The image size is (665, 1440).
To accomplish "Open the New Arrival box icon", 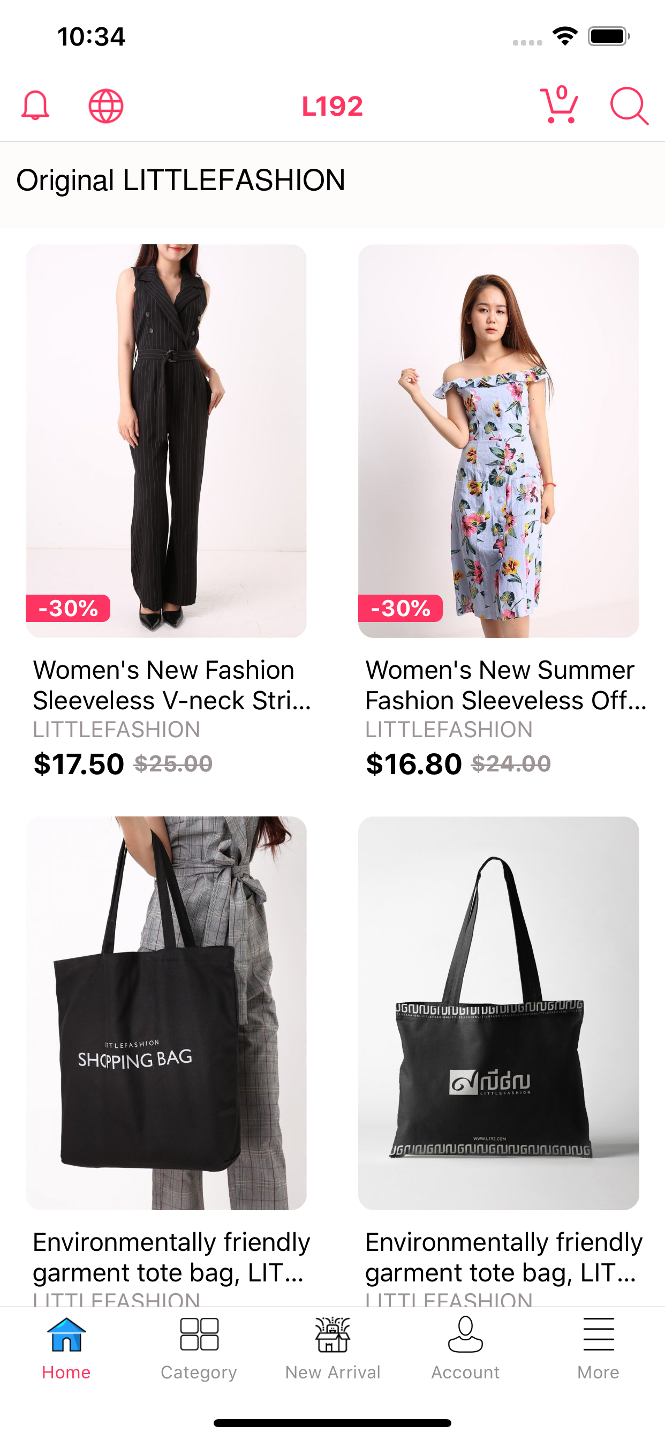I will coord(333,1334).
